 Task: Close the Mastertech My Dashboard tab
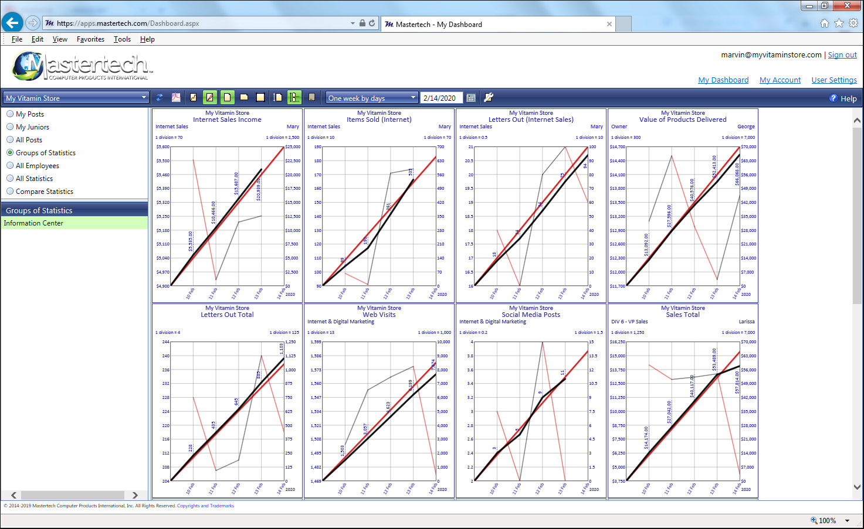click(x=609, y=24)
